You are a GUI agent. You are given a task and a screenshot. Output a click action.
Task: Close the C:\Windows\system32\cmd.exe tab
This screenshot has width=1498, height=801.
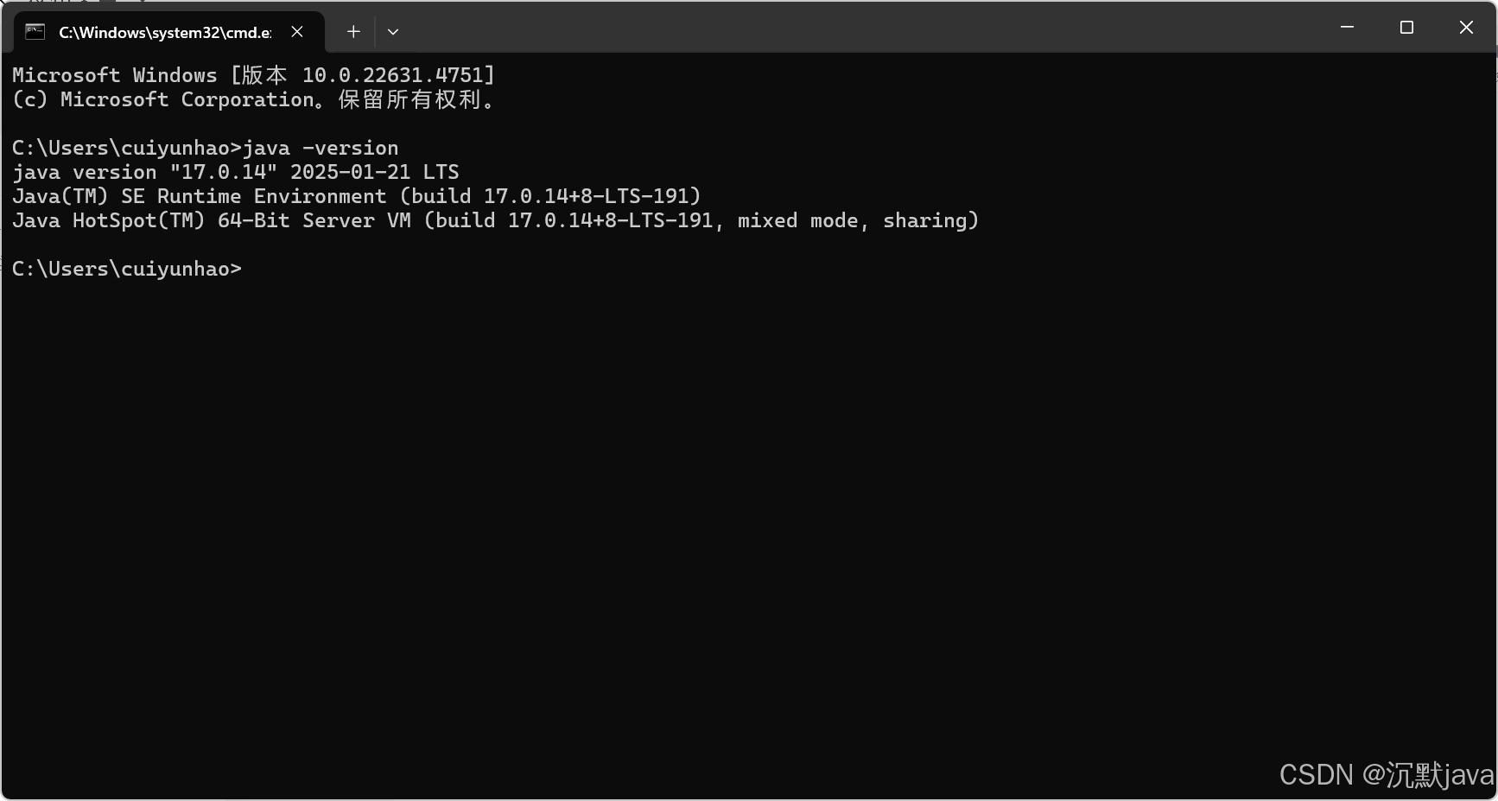tap(297, 32)
